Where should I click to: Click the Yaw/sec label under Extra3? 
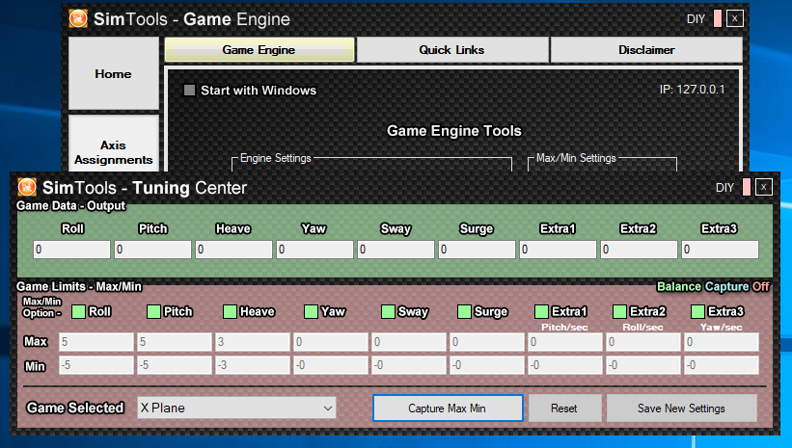pyautogui.click(x=722, y=327)
